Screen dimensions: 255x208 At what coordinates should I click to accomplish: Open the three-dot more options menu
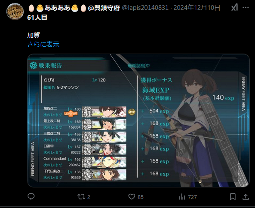pyautogui.click(x=246, y=8)
